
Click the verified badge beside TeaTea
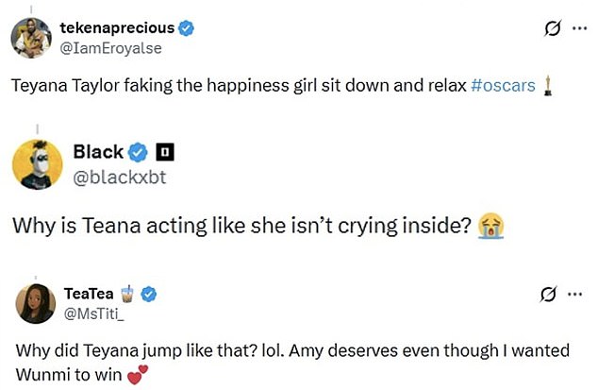148,294
